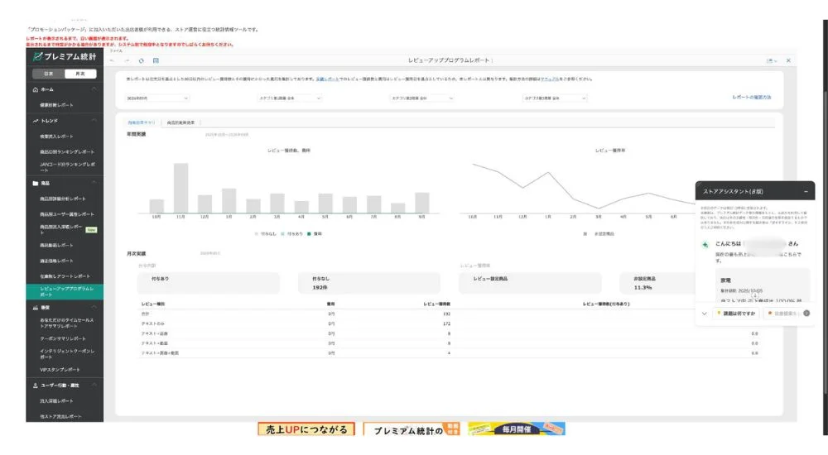The height and width of the screenshot is (455, 828).
Task: Click the 毎月開催 banner
Action: 517,429
